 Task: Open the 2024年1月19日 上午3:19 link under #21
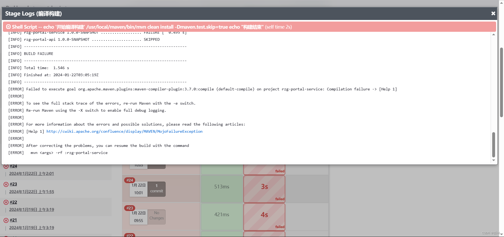tap(31, 228)
